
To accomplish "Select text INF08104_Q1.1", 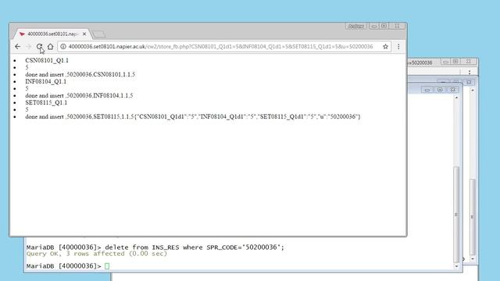I will coord(46,81).
